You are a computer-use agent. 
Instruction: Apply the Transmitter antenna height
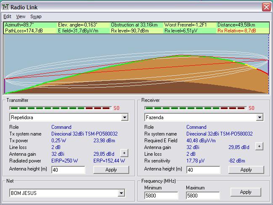click(111, 170)
